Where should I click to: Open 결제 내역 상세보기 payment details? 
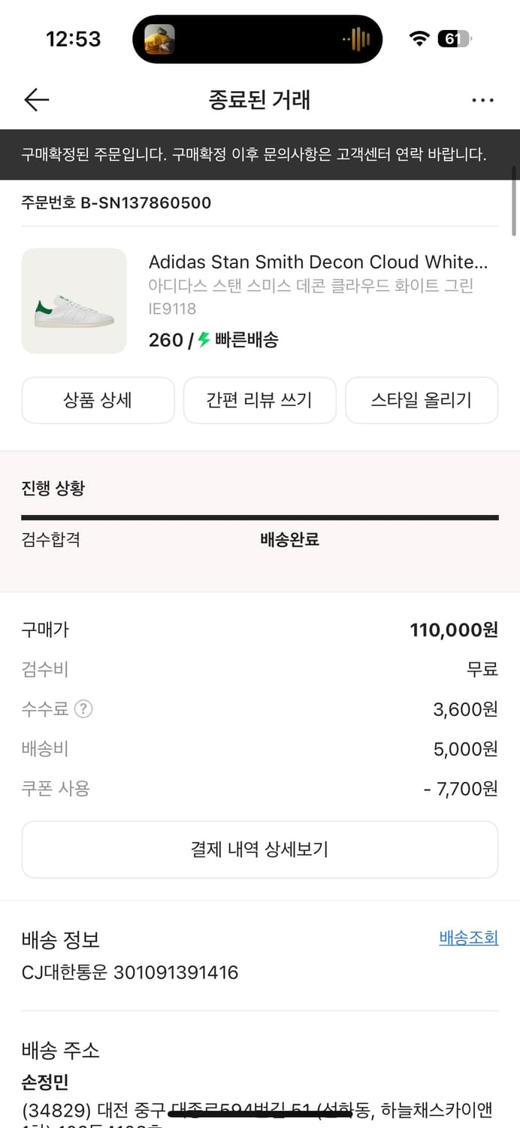[260, 849]
